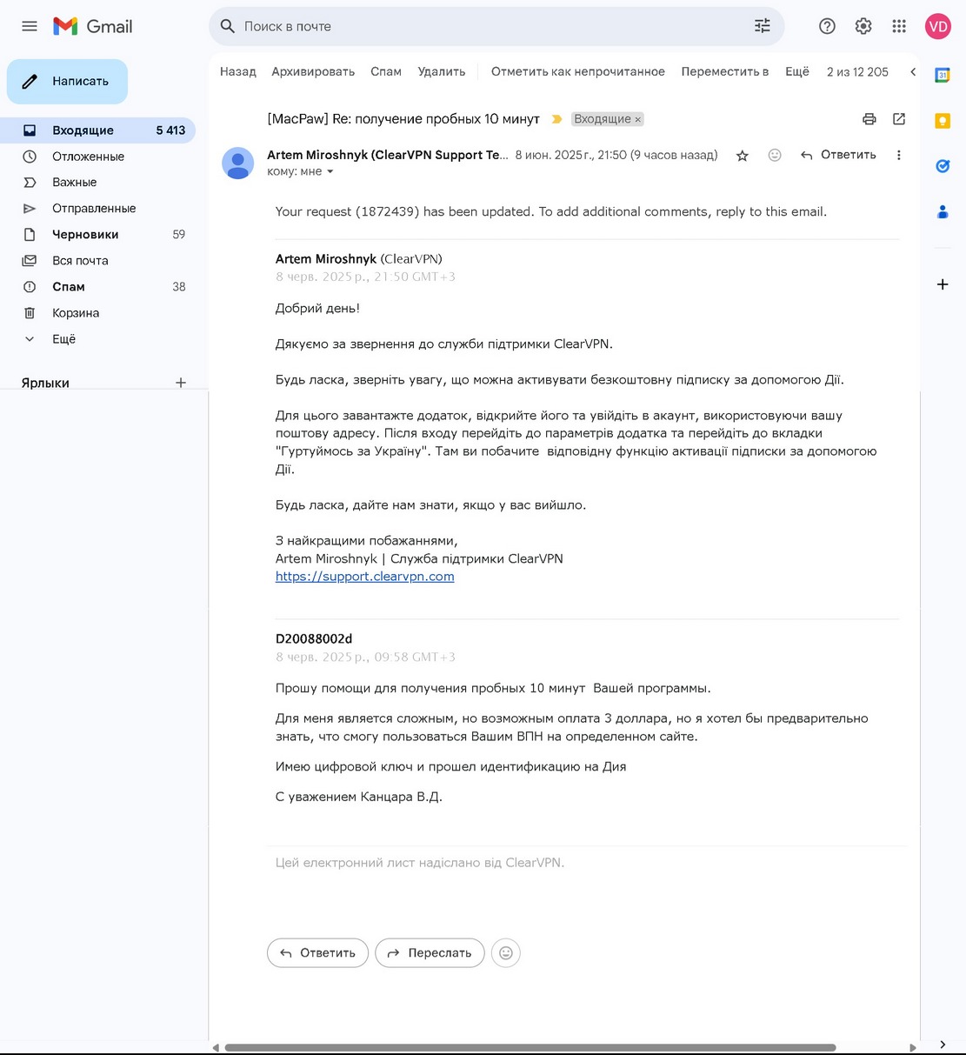Open the Черновики folder
Image resolution: width=966 pixels, height=1055 pixels.
point(97,235)
